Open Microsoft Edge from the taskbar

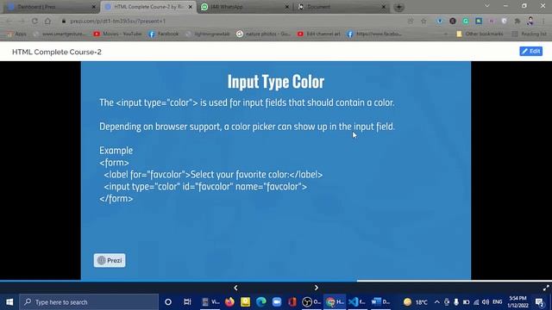click(x=261, y=302)
